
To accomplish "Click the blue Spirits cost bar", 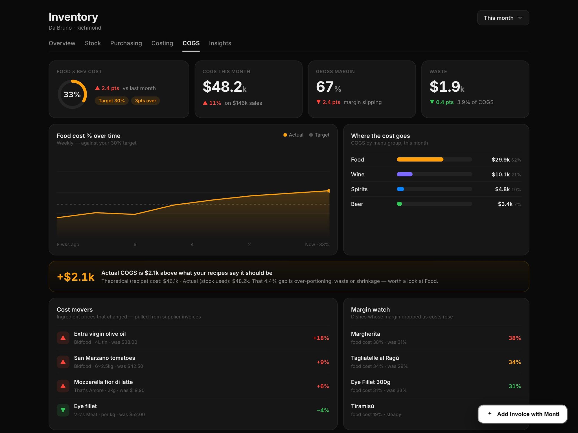I will pos(400,189).
